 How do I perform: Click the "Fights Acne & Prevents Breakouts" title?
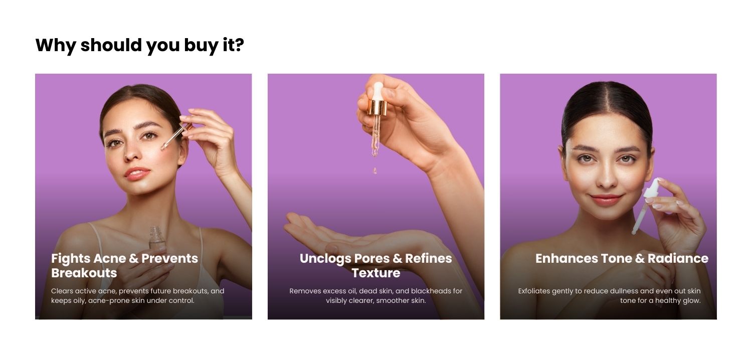point(125,266)
